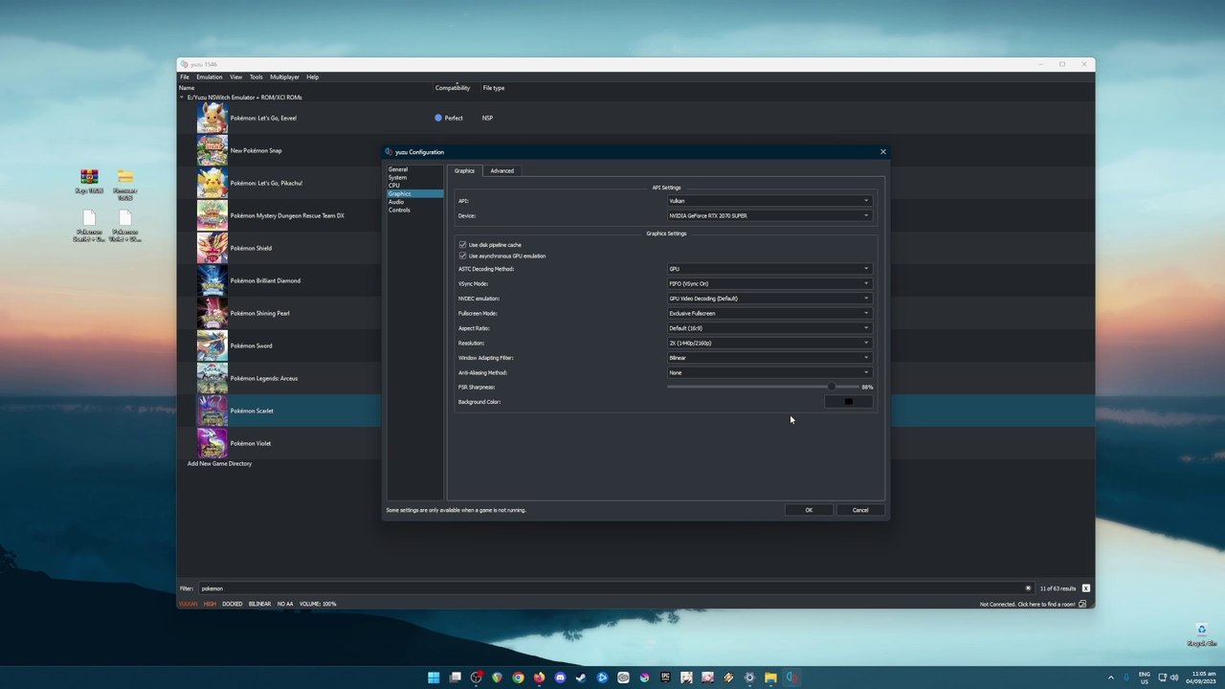Click Not Connected find a room link
The width and height of the screenshot is (1225, 689).
pos(1027,604)
